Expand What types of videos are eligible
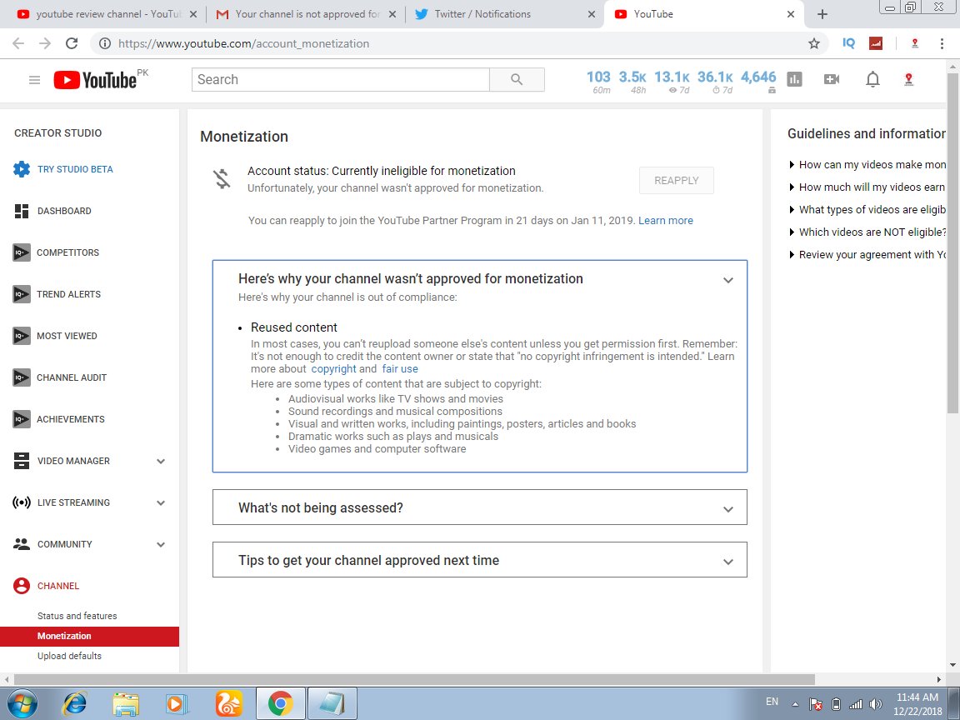 pyautogui.click(x=867, y=209)
